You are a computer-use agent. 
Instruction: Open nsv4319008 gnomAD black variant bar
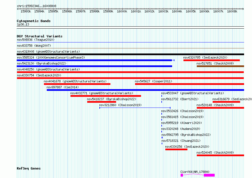[130, 54]
